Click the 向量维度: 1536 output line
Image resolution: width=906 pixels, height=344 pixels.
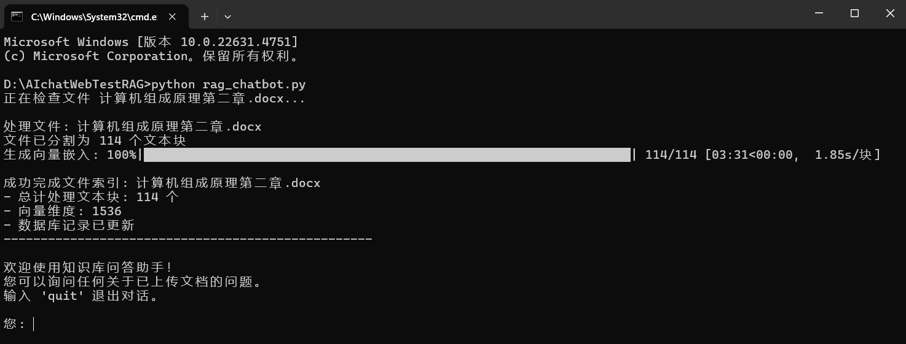click(x=63, y=212)
